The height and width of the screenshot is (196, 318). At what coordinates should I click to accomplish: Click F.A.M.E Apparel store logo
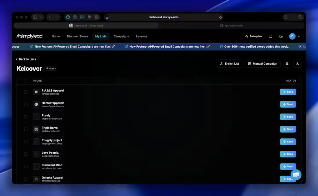36,92
